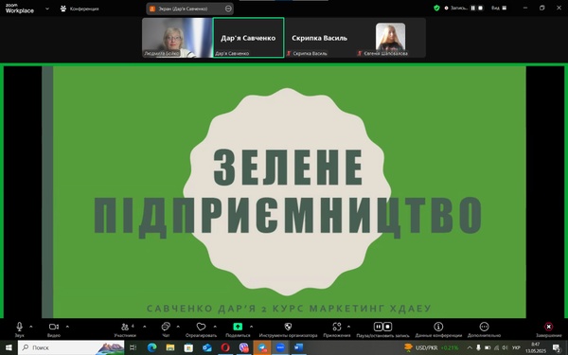Open the Приложения apps icon

pos(337,327)
